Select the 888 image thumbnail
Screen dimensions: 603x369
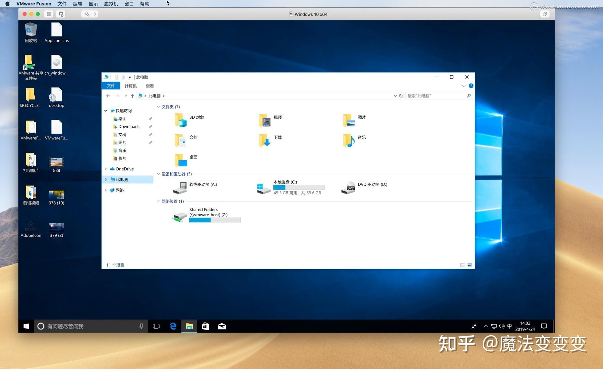coord(56,165)
